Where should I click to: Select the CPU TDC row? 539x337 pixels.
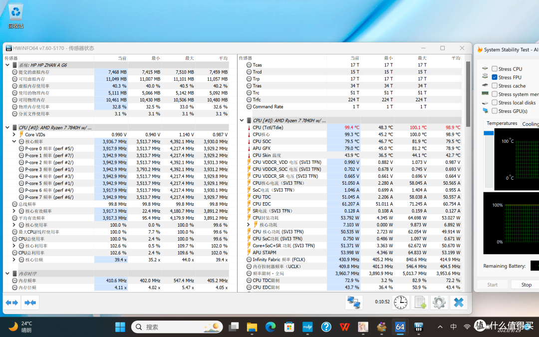pyautogui.click(x=349, y=197)
